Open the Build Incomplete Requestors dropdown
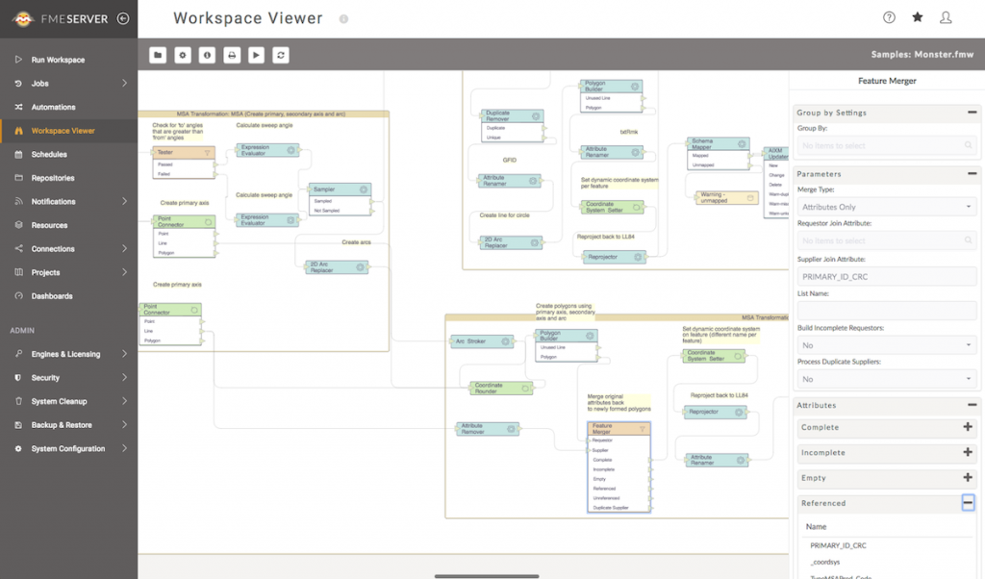The image size is (985, 579). pyautogui.click(x=886, y=345)
